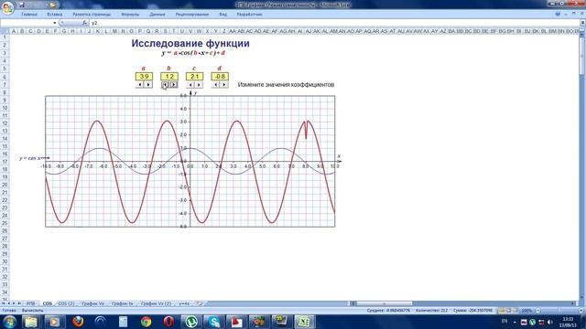
Task: Switch to Page Layout view in status bar
Action: (x=509, y=311)
